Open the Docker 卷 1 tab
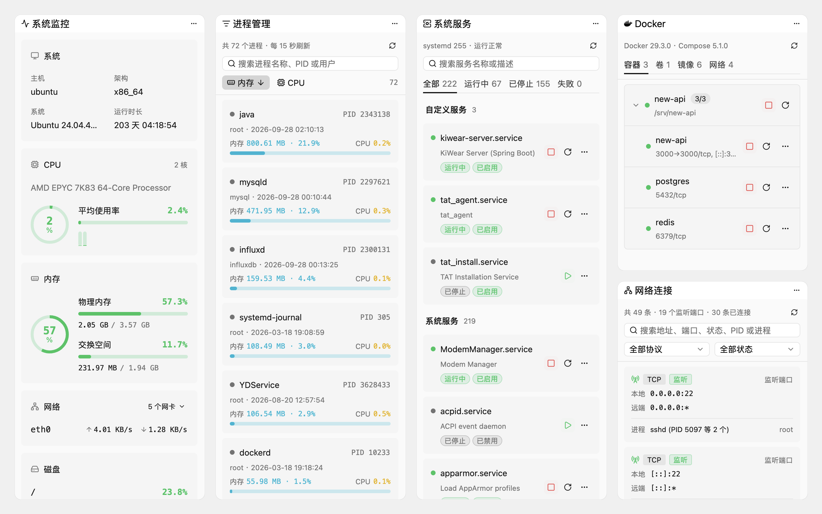 [663, 65]
